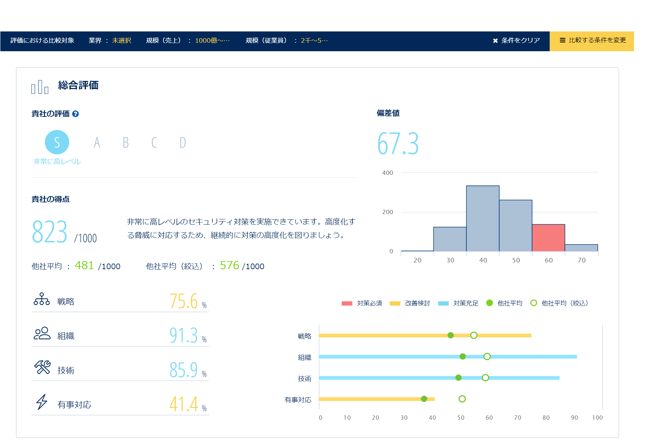Screen dimensions: 663x443
Task: Toggle the 他社平均 filled dot legend
Action: 489,303
